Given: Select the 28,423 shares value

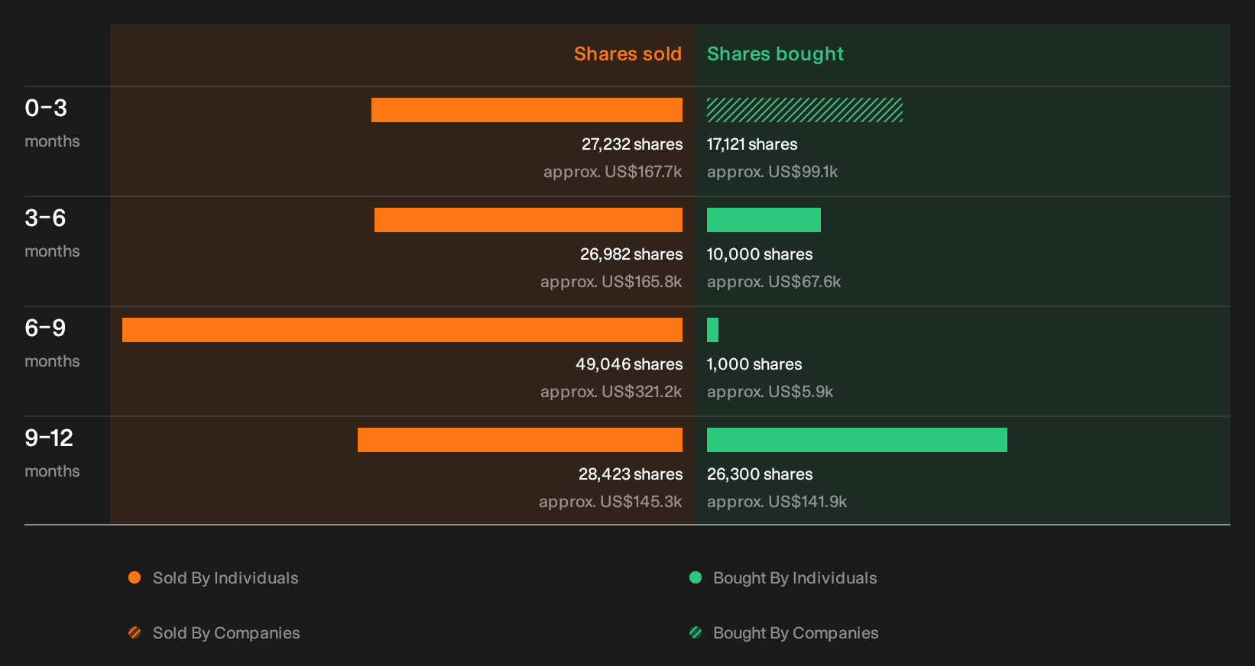Looking at the screenshot, I should (x=631, y=474).
